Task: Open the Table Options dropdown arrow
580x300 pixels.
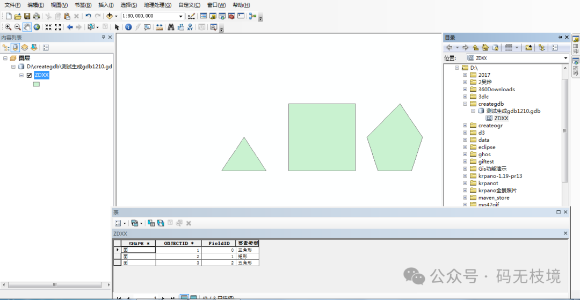Action: point(124,223)
